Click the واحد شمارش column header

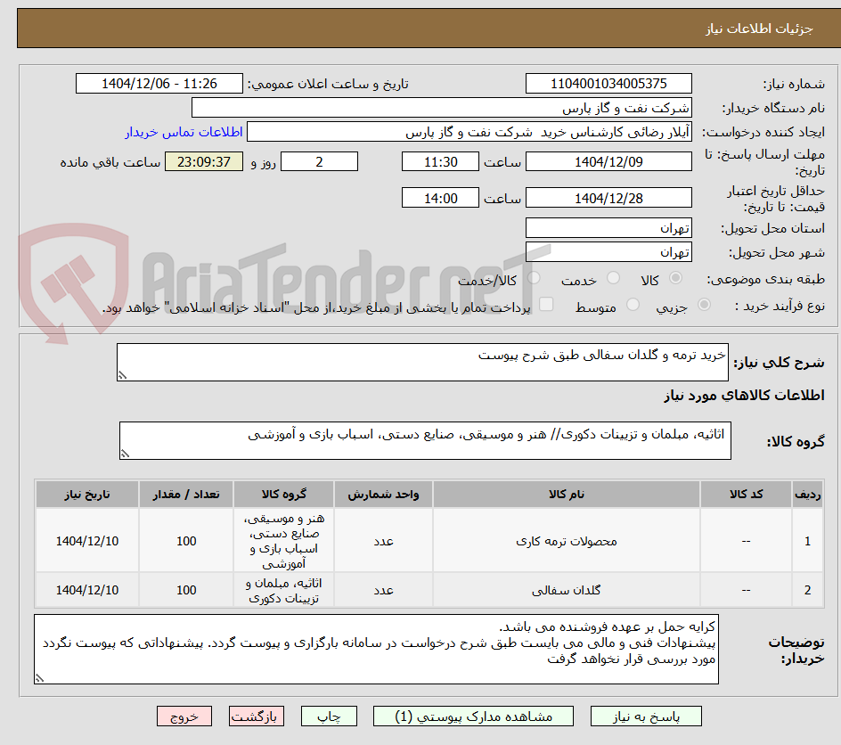[x=383, y=494]
